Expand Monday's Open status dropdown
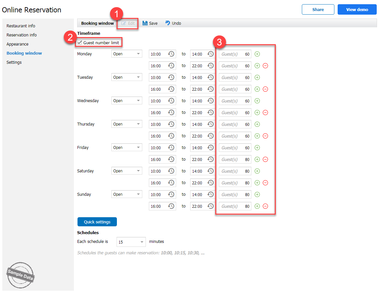 pyautogui.click(x=138, y=54)
